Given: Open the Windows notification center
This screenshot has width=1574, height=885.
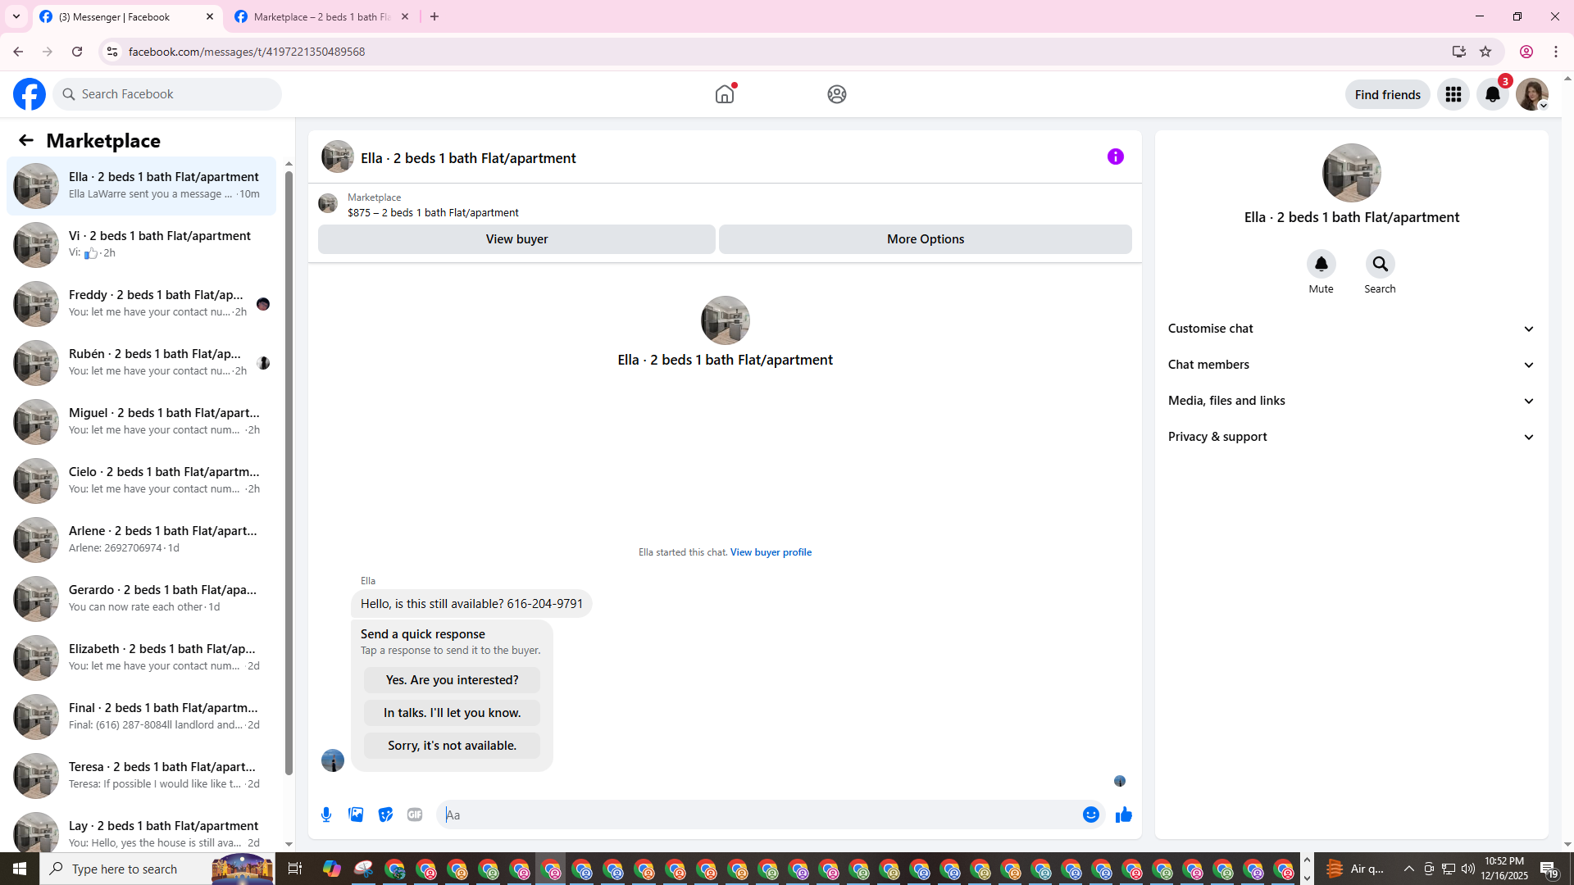Looking at the screenshot, I should [x=1549, y=869].
